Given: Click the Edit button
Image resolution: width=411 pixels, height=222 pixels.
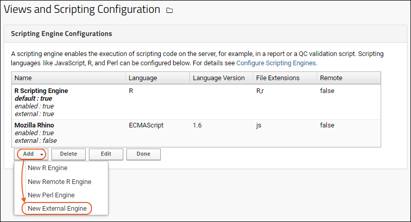Looking at the screenshot, I should coord(106,154).
